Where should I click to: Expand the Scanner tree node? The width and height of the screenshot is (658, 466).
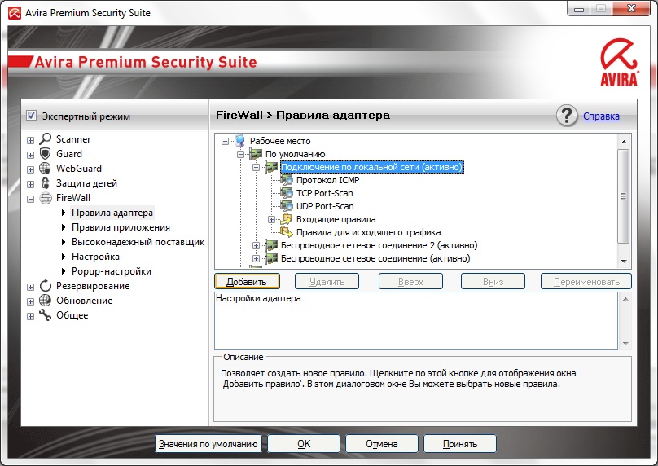point(30,140)
